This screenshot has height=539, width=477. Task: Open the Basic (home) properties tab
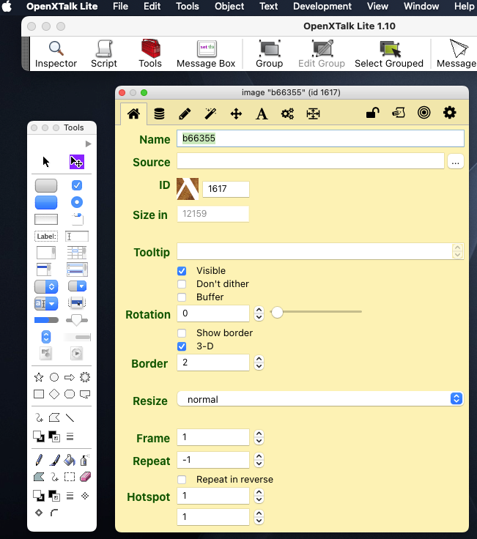[134, 114]
